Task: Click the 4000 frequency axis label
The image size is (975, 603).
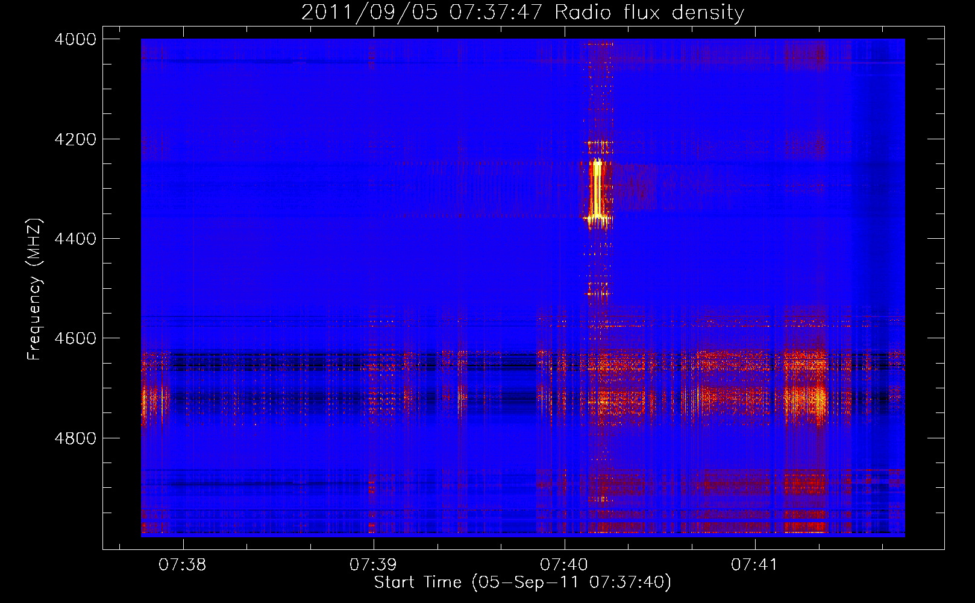Action: point(75,39)
